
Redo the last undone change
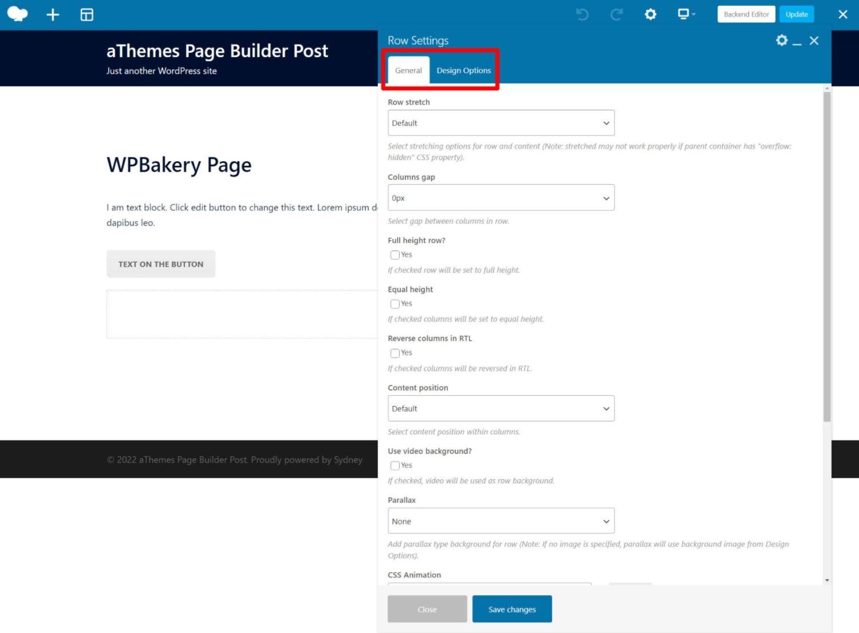617,14
